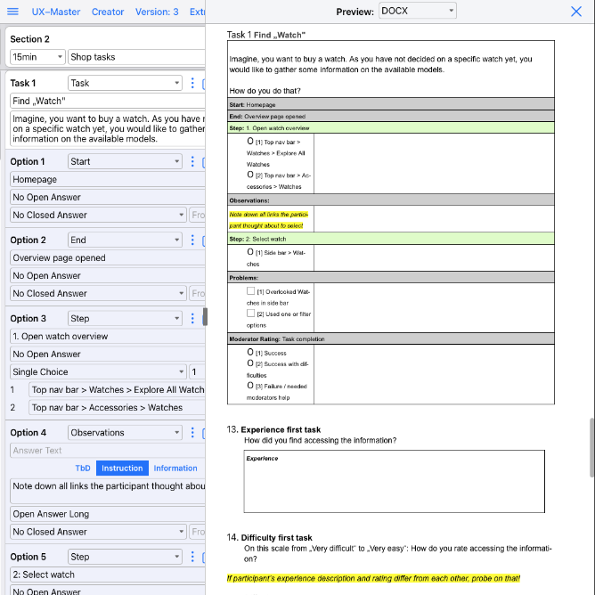Open the 15min duration dropdown
The width and height of the screenshot is (595, 595).
pyautogui.click(x=37, y=57)
